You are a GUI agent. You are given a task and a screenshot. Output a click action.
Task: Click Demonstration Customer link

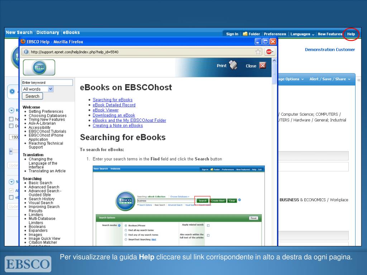click(x=330, y=49)
